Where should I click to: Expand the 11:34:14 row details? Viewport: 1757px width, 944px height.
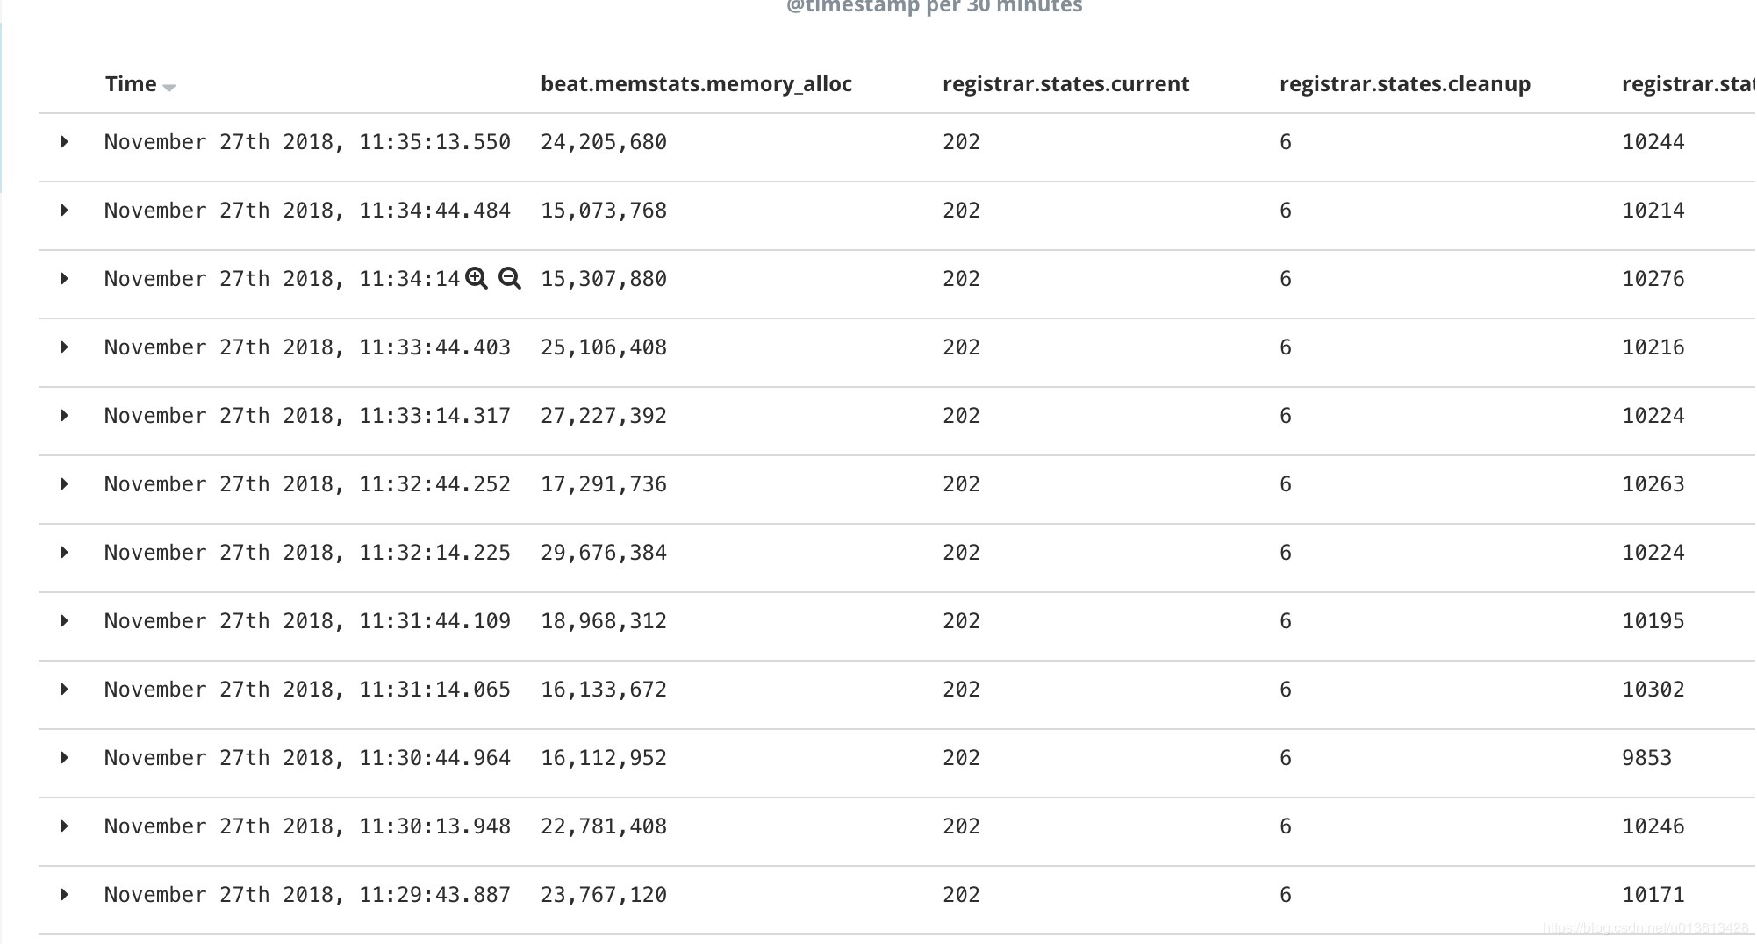point(64,279)
